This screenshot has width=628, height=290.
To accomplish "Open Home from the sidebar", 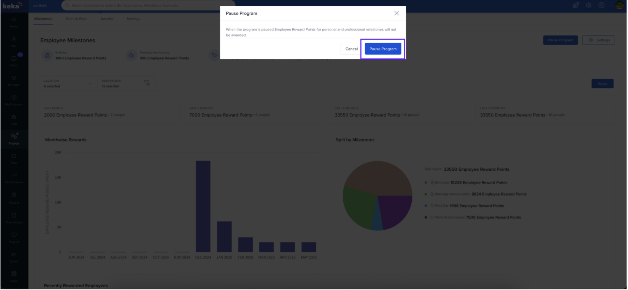I will (x=14, y=22).
